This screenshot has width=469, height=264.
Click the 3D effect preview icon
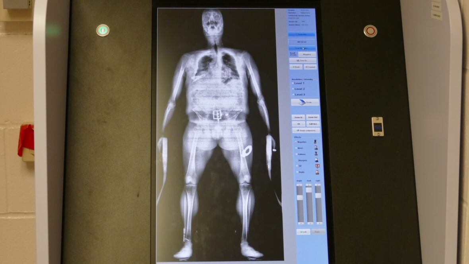point(317,166)
